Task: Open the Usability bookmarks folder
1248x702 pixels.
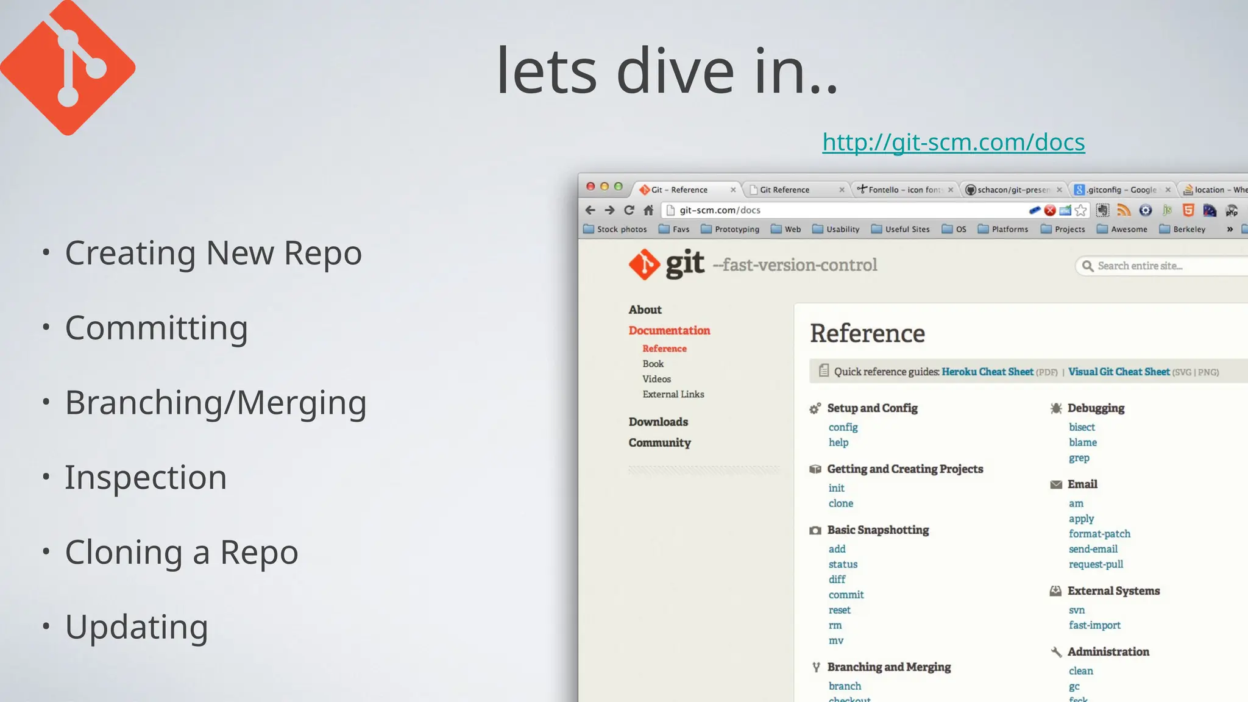Action: (x=836, y=229)
